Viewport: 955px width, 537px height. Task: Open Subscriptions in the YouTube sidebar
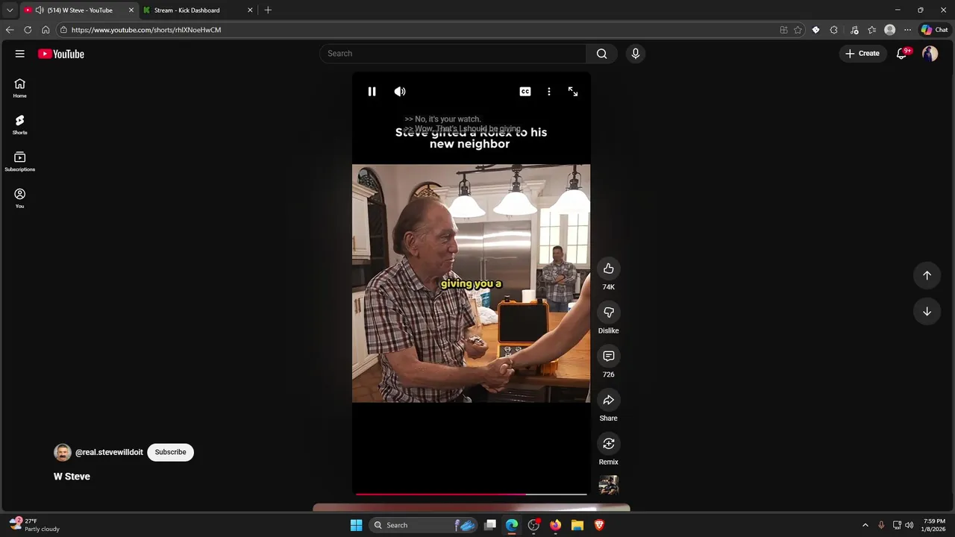pos(20,162)
